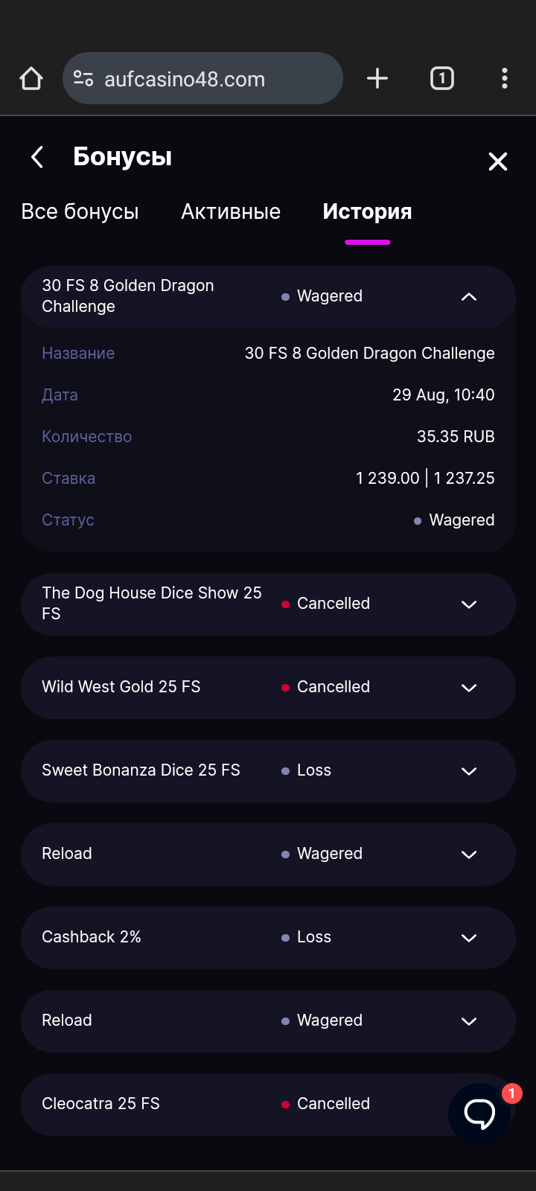Switch to the Активные tab
The width and height of the screenshot is (536, 1191).
point(231,212)
